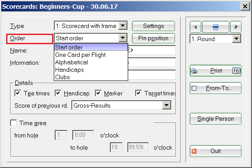The height and width of the screenshot is (168, 252).
Task: Click the red X icon on Quit
Action: click(x=194, y=151)
